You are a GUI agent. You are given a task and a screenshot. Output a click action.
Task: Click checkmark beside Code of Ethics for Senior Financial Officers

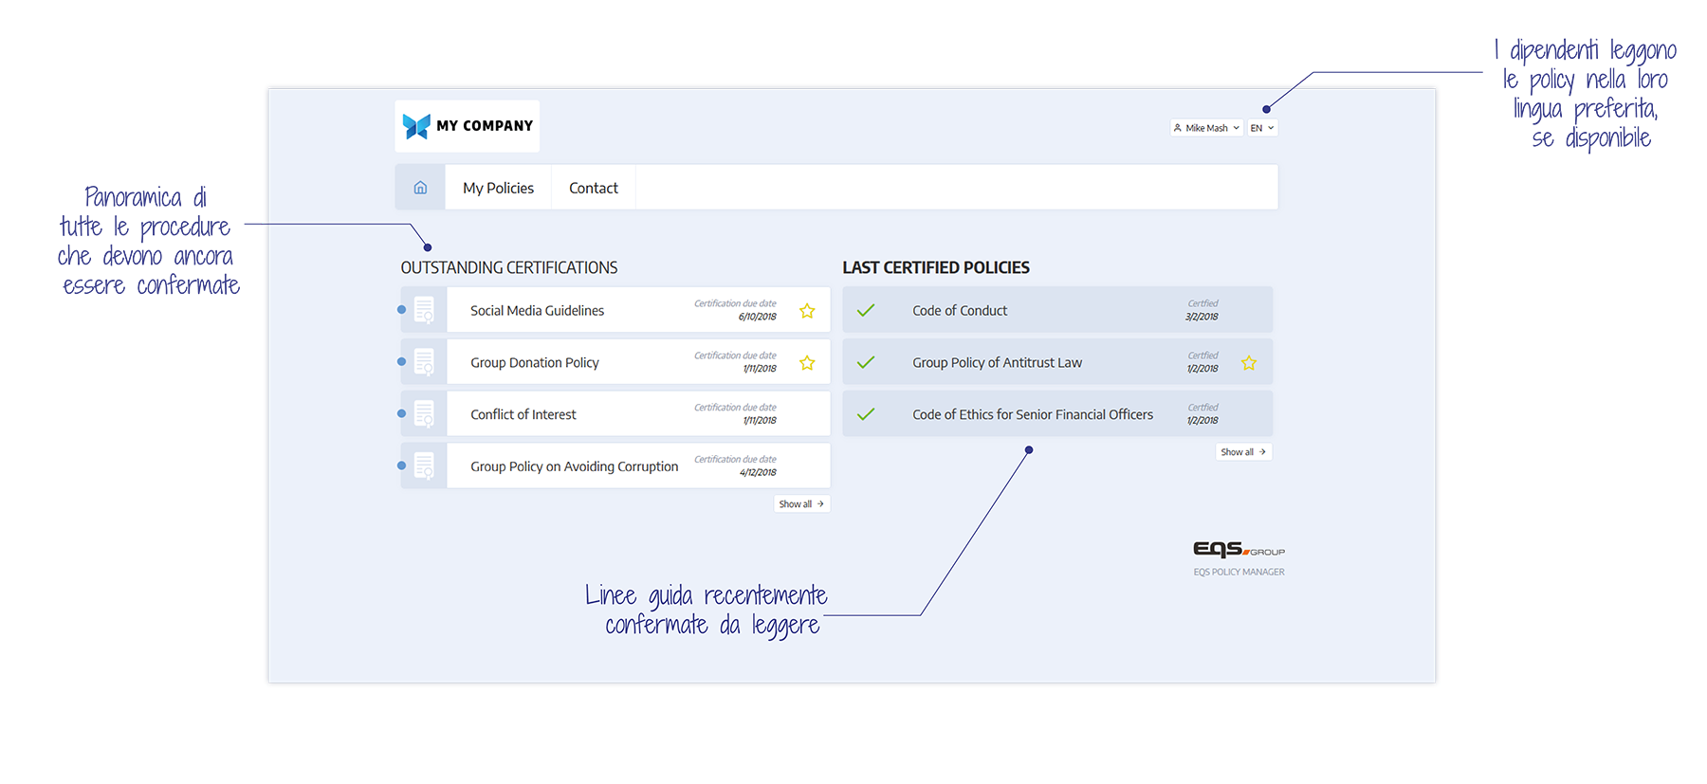click(866, 414)
